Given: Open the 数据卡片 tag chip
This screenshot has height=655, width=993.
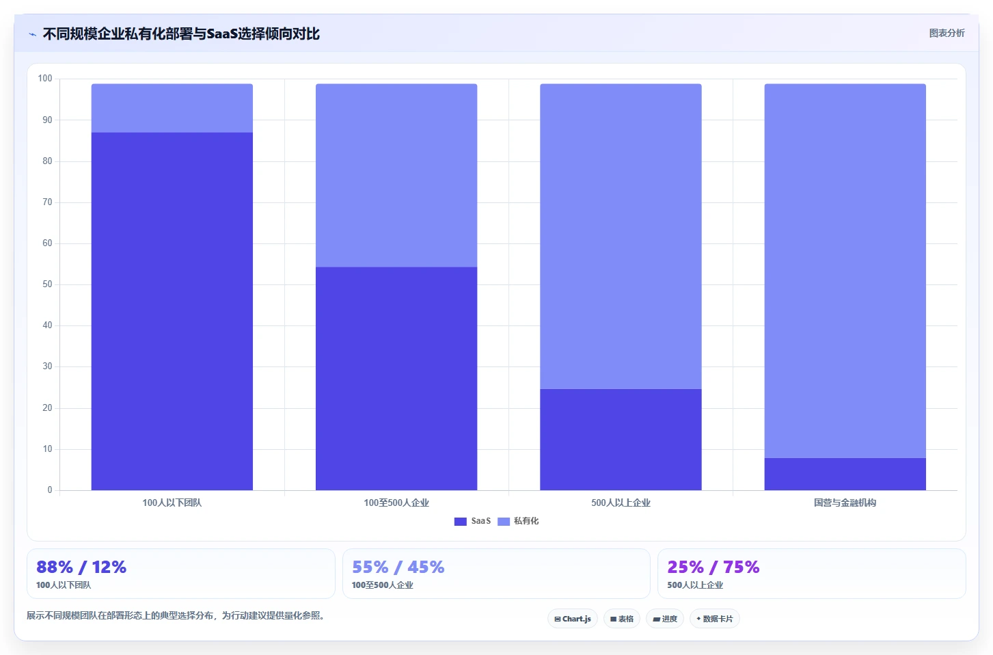Looking at the screenshot, I should coord(714,619).
